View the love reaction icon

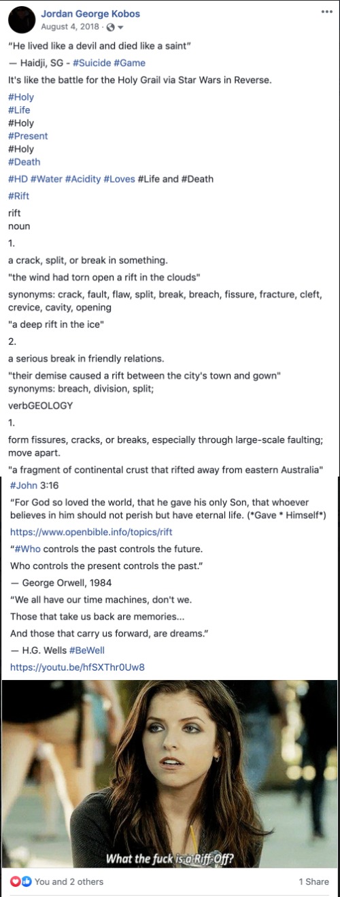(x=15, y=881)
